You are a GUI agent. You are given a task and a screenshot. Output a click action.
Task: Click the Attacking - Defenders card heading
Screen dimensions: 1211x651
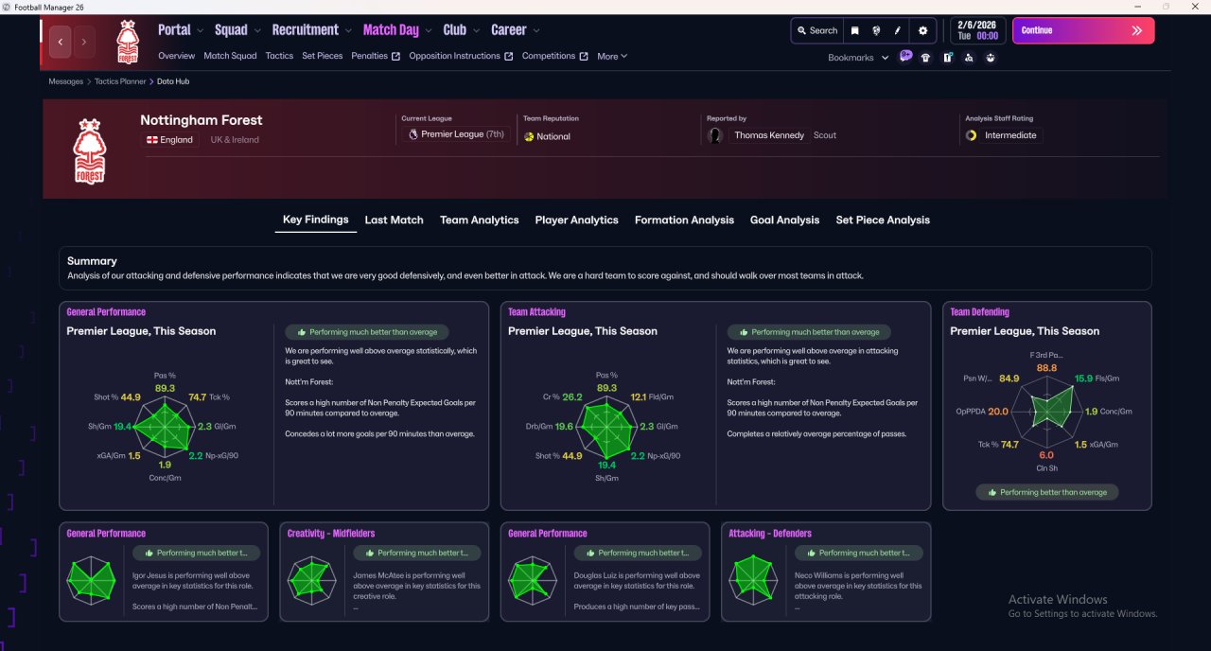click(770, 534)
